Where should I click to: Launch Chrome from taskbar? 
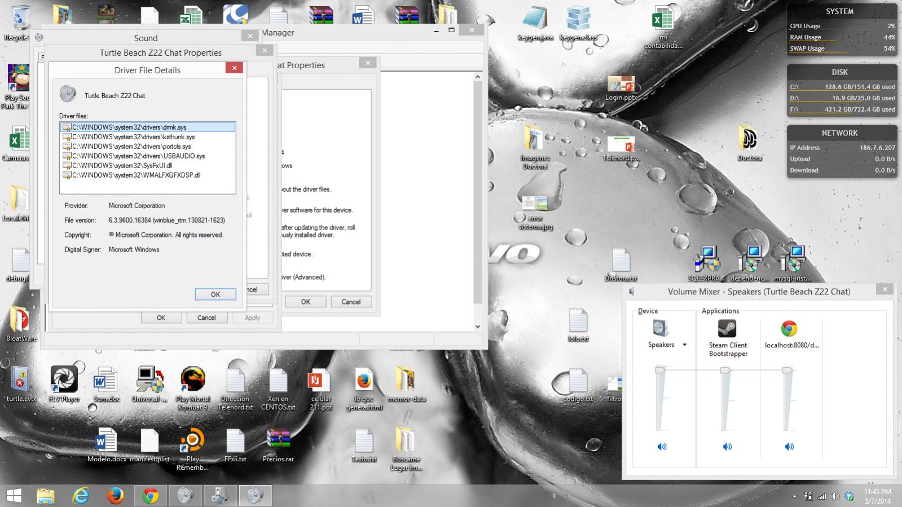150,496
